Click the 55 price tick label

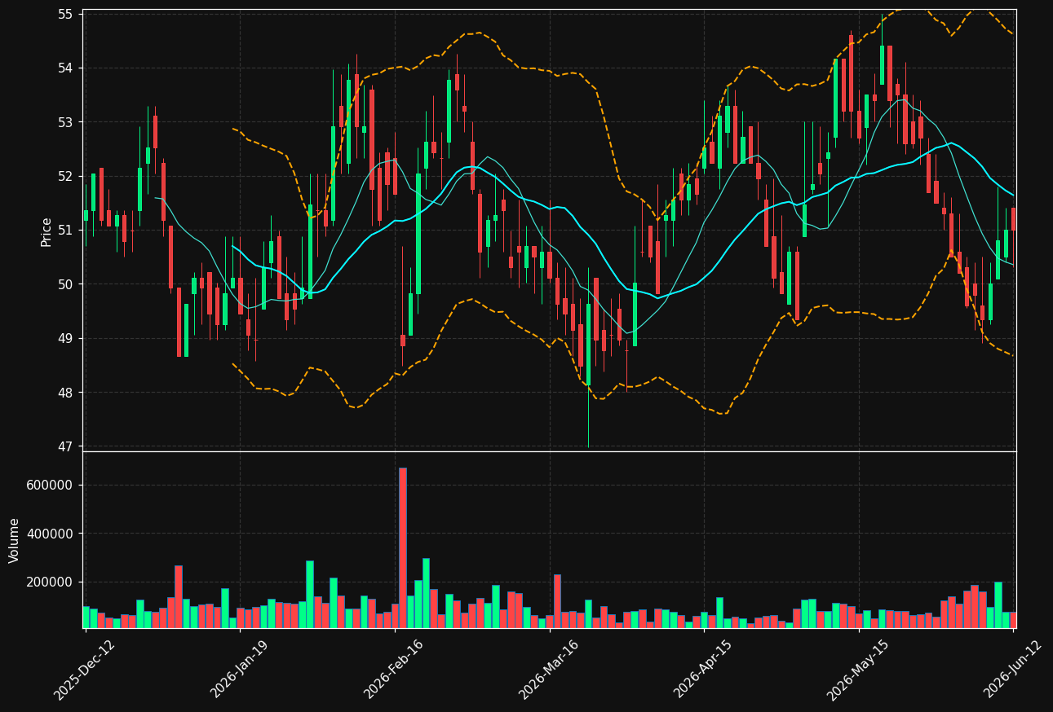pos(65,14)
